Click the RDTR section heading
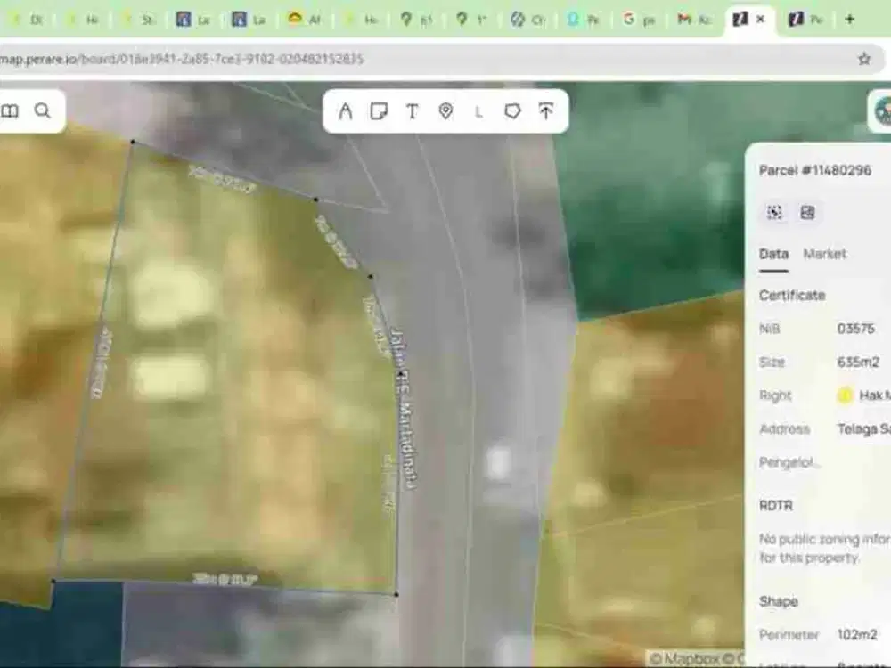Screen dimensions: 891x668 pyautogui.click(x=776, y=506)
